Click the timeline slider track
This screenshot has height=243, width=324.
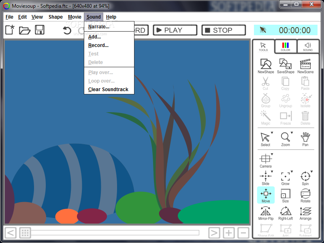click(x=115, y=233)
